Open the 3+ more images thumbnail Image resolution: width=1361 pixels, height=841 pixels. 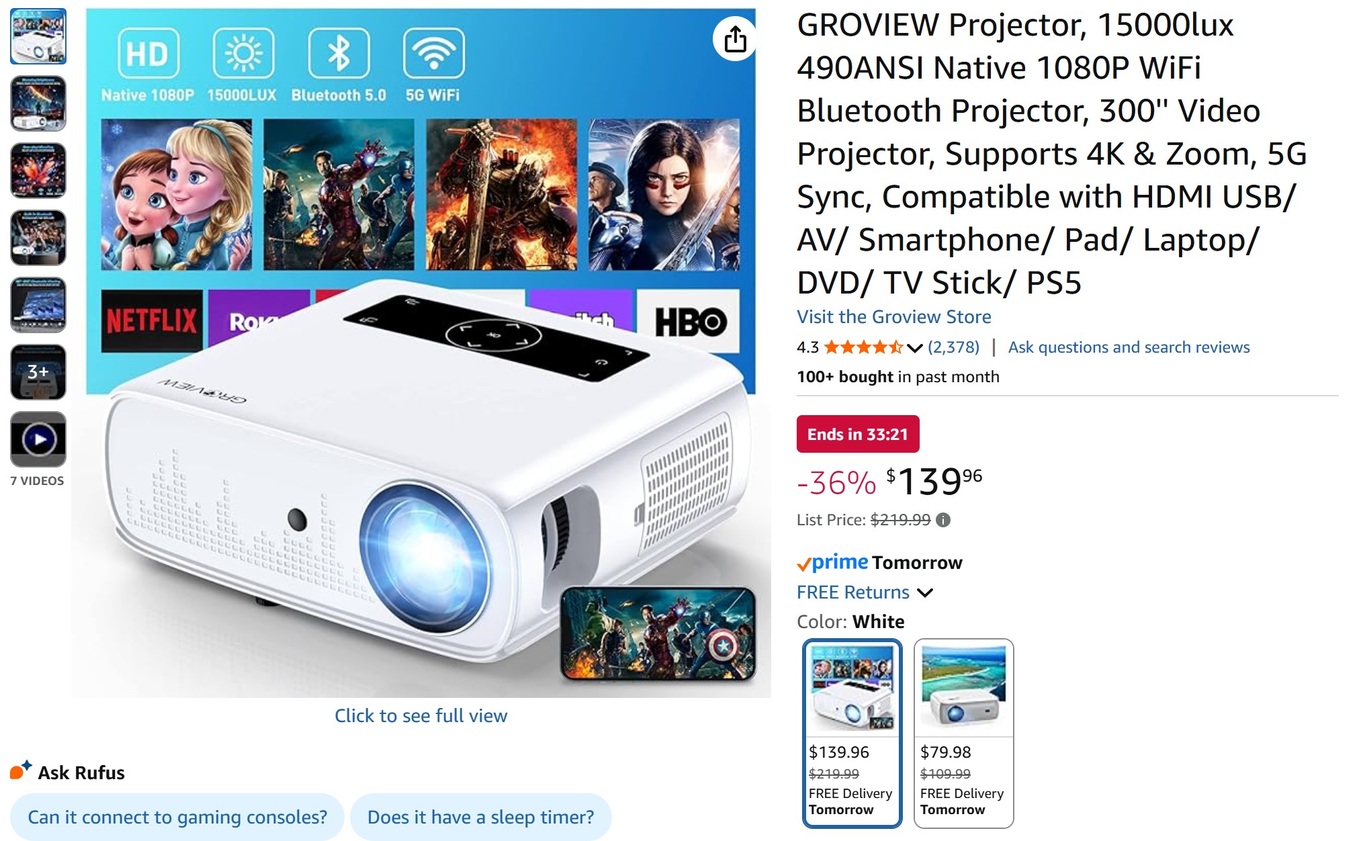pyautogui.click(x=38, y=372)
